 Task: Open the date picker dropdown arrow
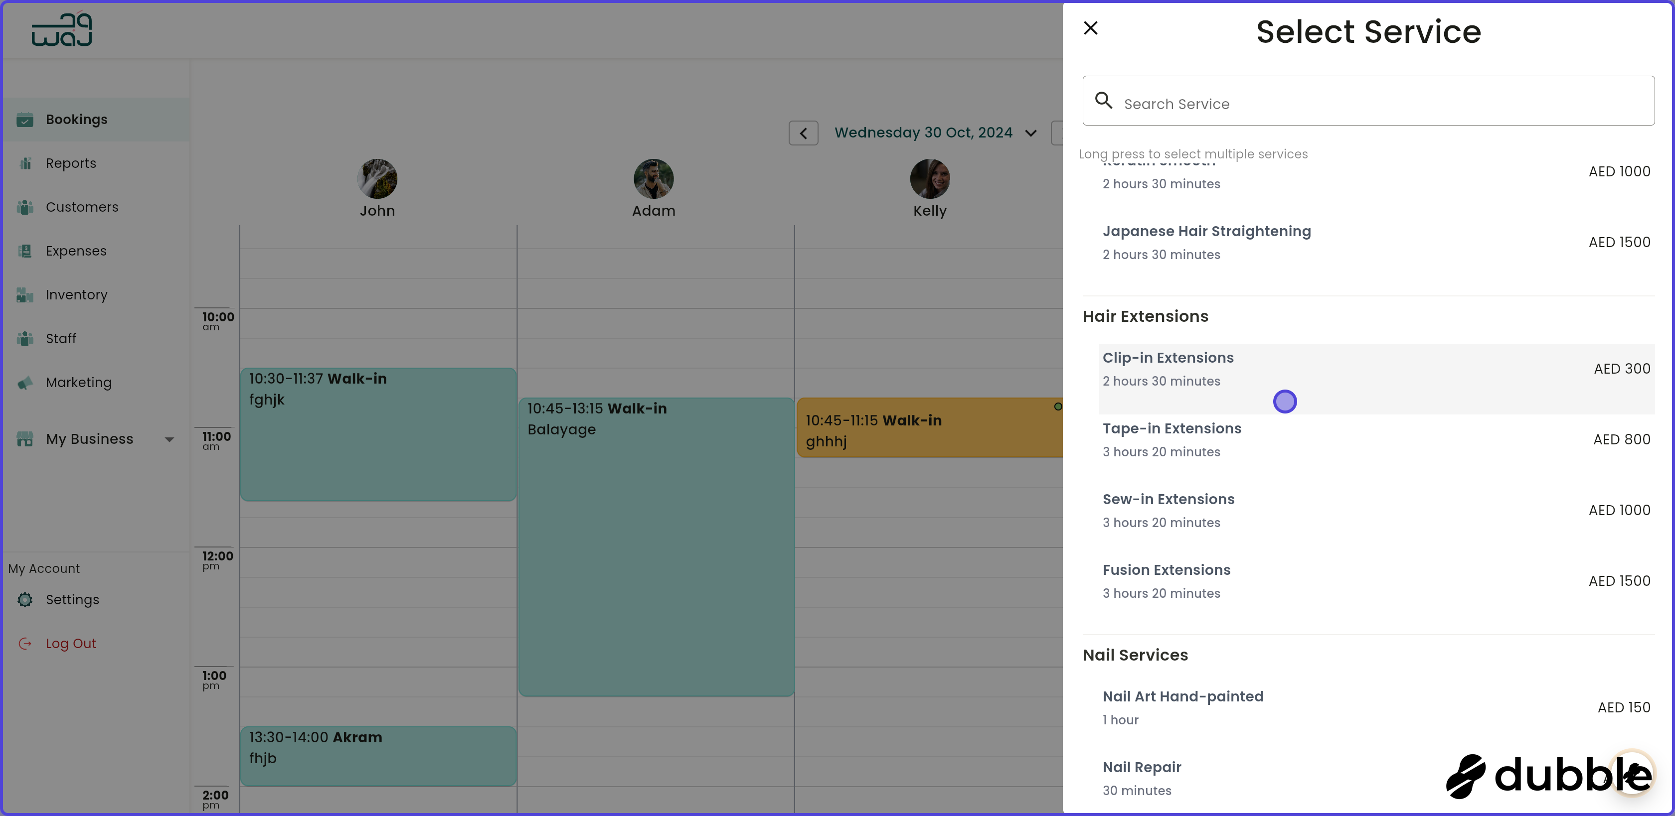[1030, 133]
